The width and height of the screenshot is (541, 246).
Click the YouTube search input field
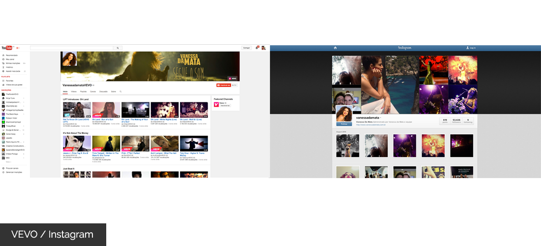[72, 48]
